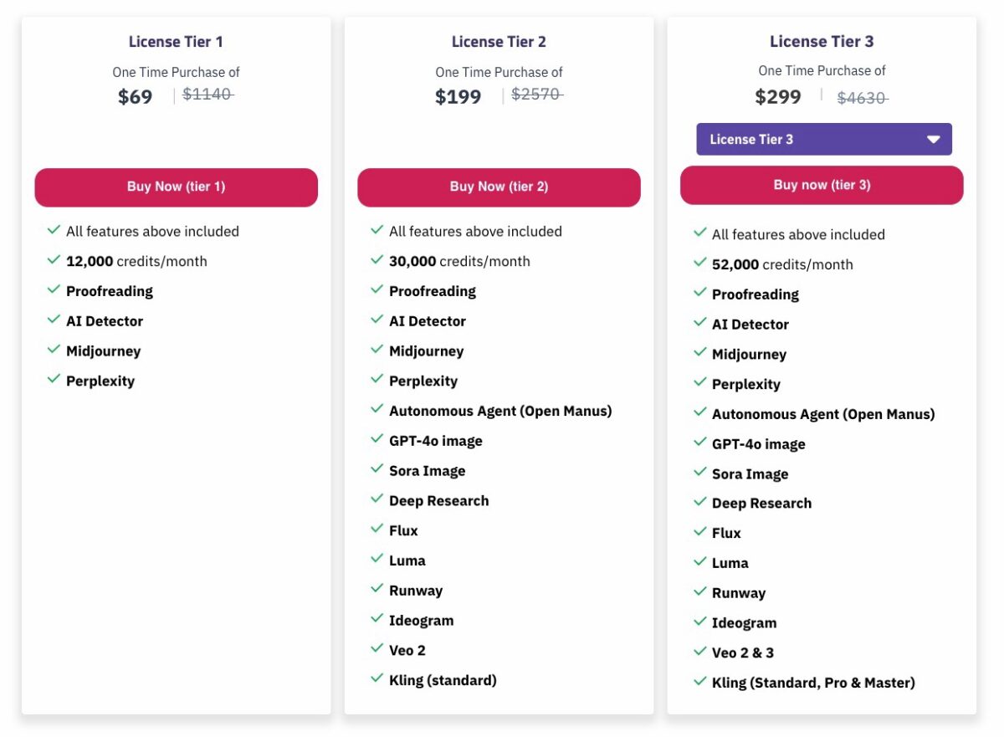The height and width of the screenshot is (737, 1004).
Task: Click the $69 price in Tier 1
Action: tap(136, 97)
